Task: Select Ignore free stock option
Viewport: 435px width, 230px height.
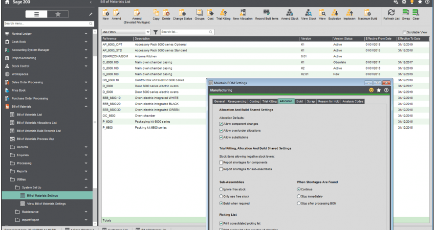Action: point(221,189)
